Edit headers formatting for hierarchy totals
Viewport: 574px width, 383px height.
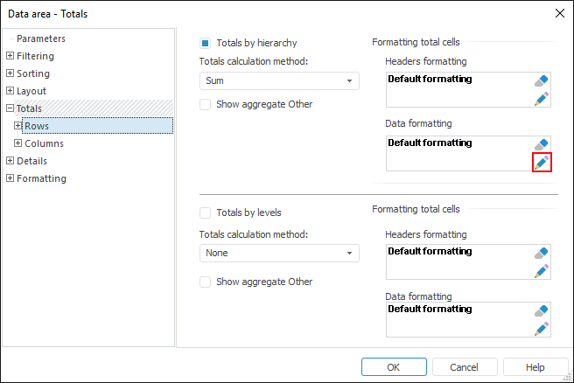[x=542, y=98]
